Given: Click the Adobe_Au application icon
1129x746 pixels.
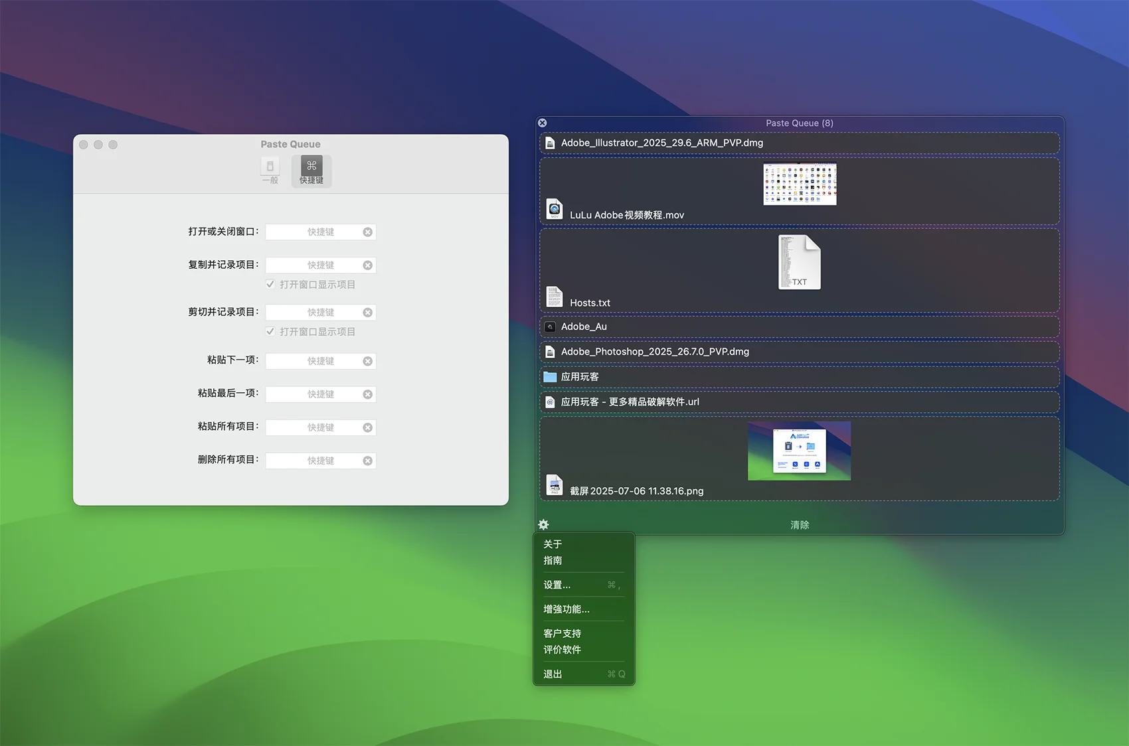Looking at the screenshot, I should pos(550,327).
